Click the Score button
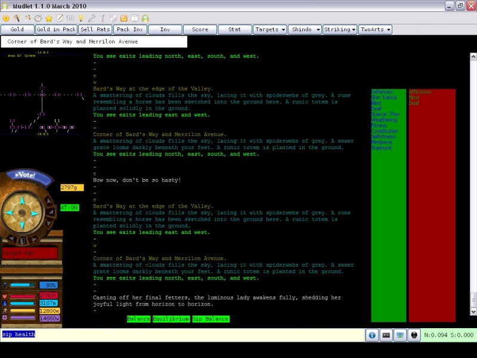 [200, 29]
